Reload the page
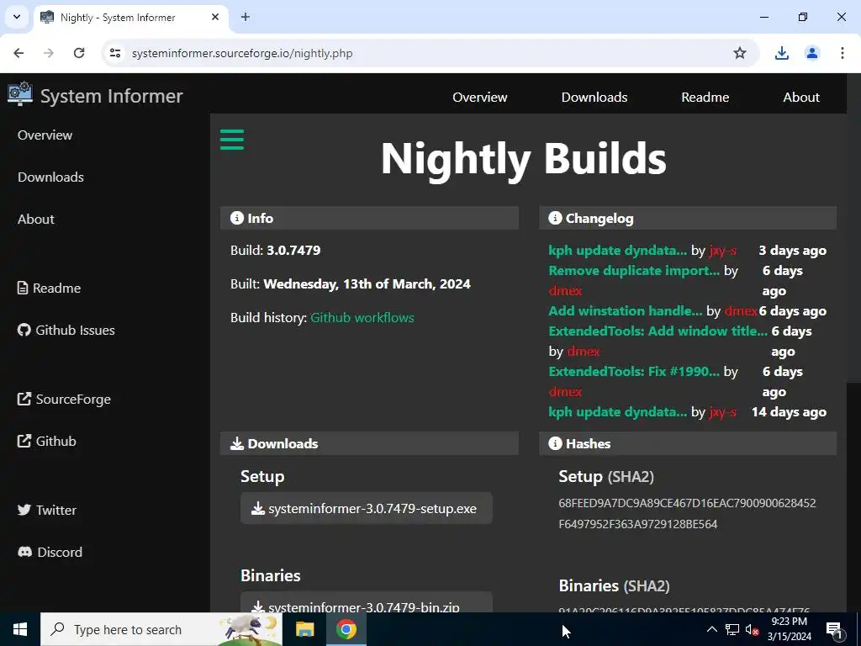The height and width of the screenshot is (646, 861). click(79, 53)
